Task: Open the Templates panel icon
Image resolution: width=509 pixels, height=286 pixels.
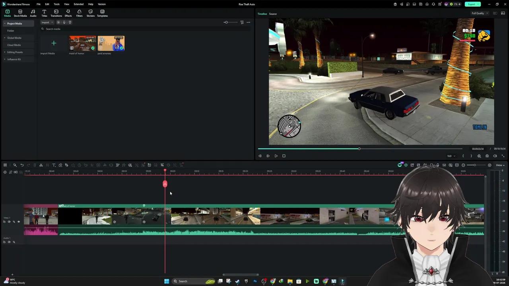Action: 102,13
